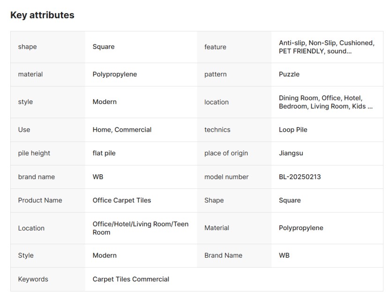Click the model number label
Image resolution: width=389 pixels, height=299 pixels.
[226, 177]
